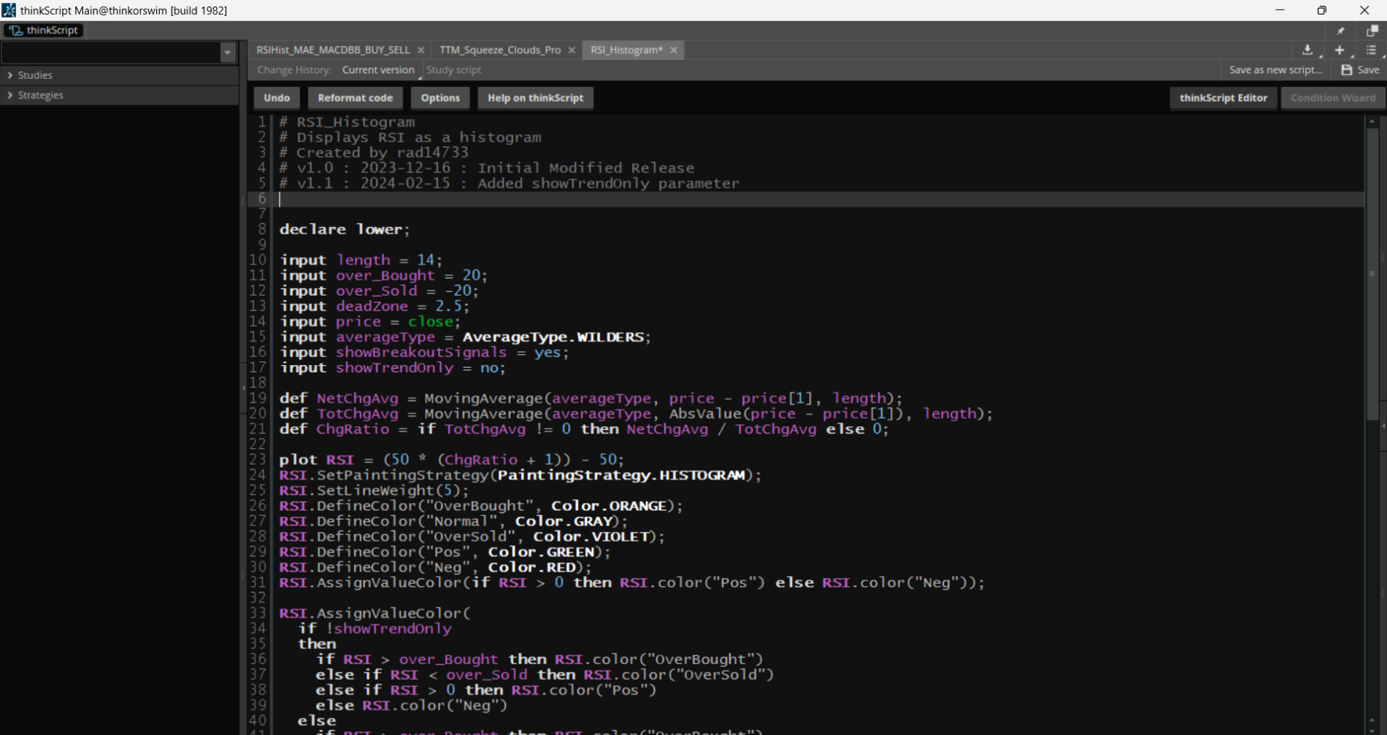Close the TTM_Squeeze_Clouds_Pro tab
Image resolution: width=1387 pixels, height=735 pixels.
tap(572, 50)
